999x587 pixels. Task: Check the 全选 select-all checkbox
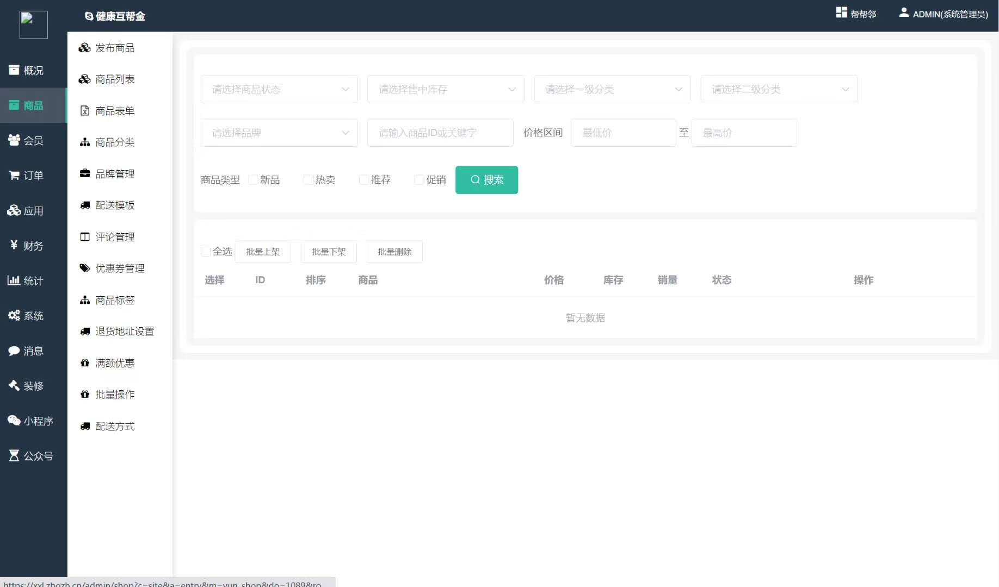point(206,252)
